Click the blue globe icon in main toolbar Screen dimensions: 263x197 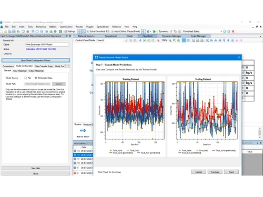[x=47, y=32]
